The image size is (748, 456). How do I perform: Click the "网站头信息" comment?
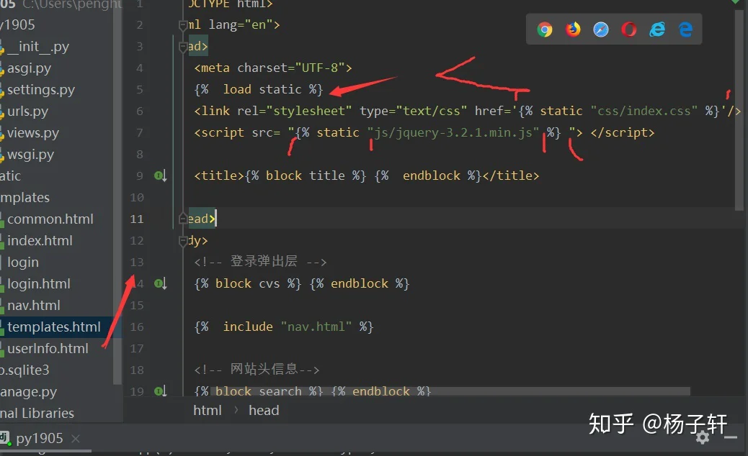pyautogui.click(x=257, y=370)
